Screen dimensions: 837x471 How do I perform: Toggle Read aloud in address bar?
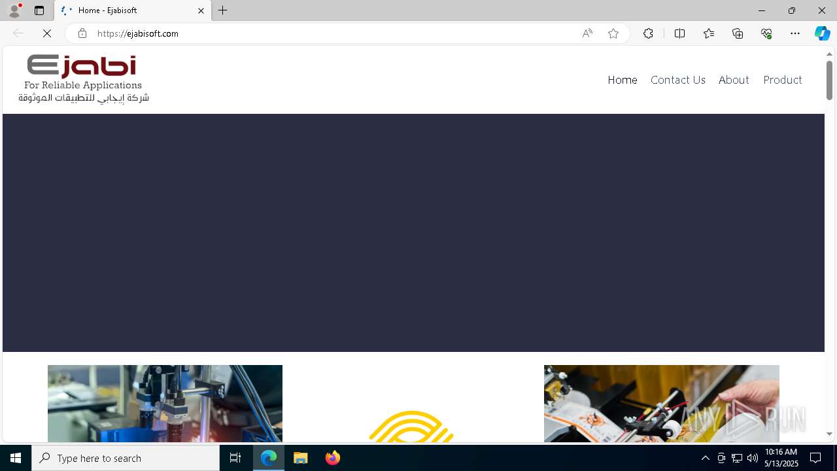(587, 33)
